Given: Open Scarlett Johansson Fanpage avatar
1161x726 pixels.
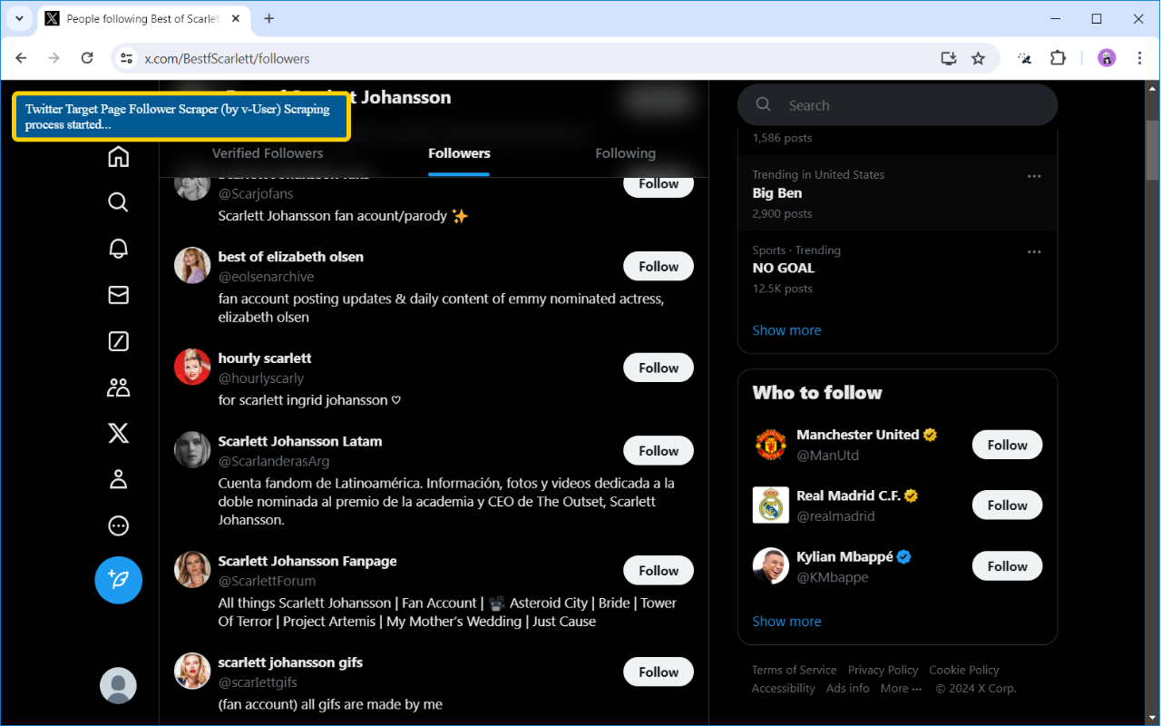Looking at the screenshot, I should [x=192, y=569].
